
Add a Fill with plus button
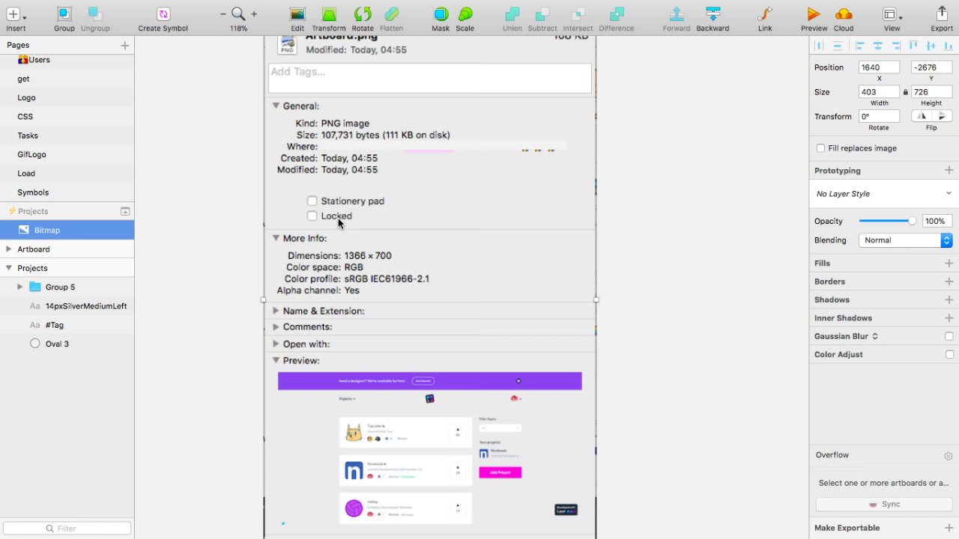point(949,264)
